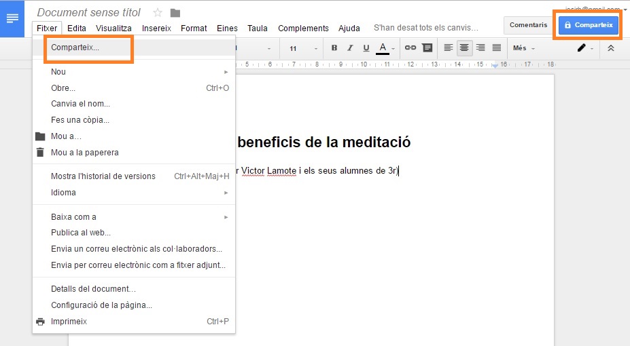Image resolution: width=630 pixels, height=346 pixels.
Task: Select Publica al web...
Action: click(134, 233)
